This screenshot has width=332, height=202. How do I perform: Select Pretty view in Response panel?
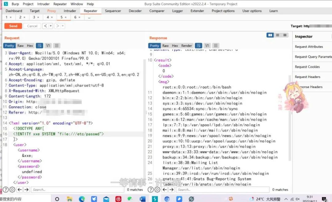(154, 45)
